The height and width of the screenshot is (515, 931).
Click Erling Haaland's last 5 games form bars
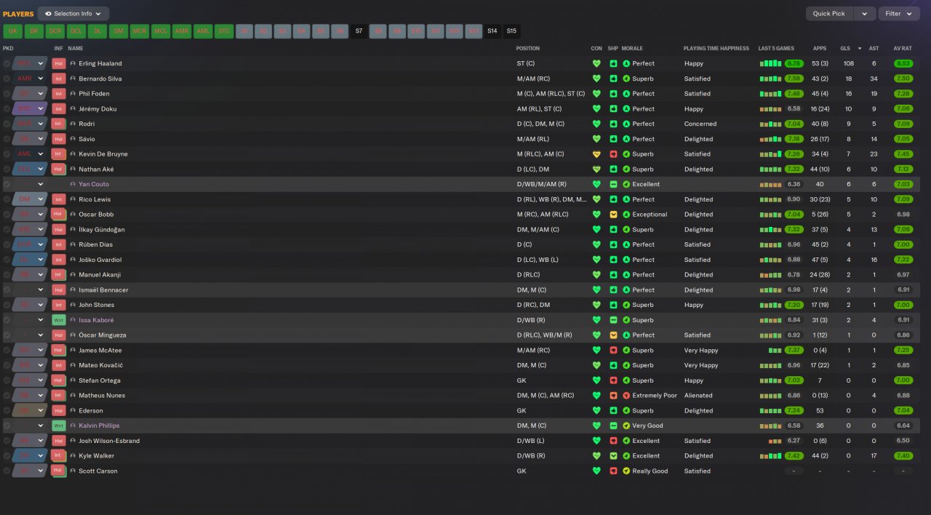point(771,63)
